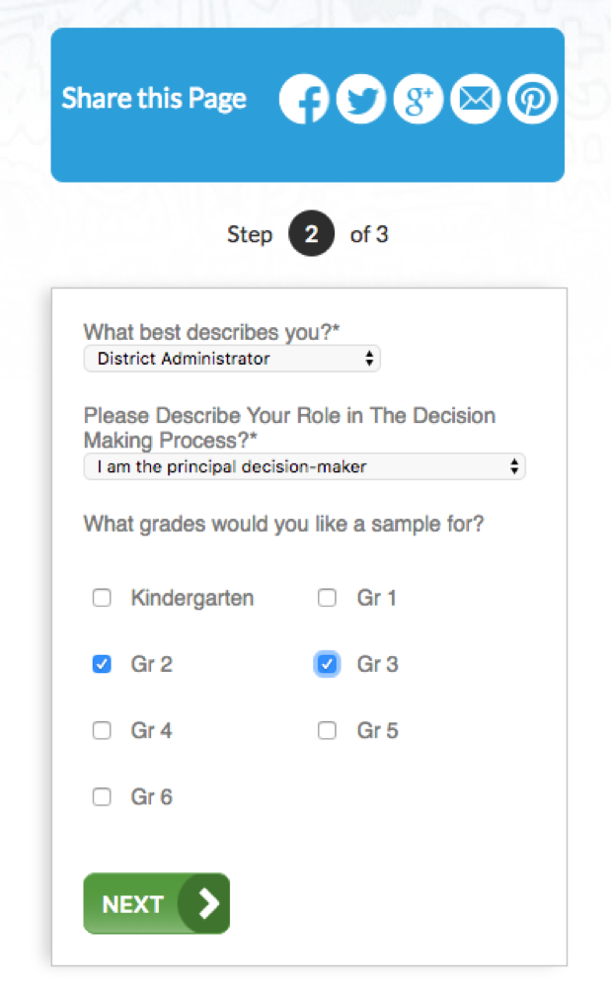Expand the decision-maker role dropdown
Viewport: 611px width, 996px height.
coord(304,466)
